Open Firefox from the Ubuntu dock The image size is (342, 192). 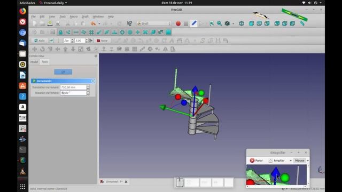pyautogui.click(x=22, y=11)
